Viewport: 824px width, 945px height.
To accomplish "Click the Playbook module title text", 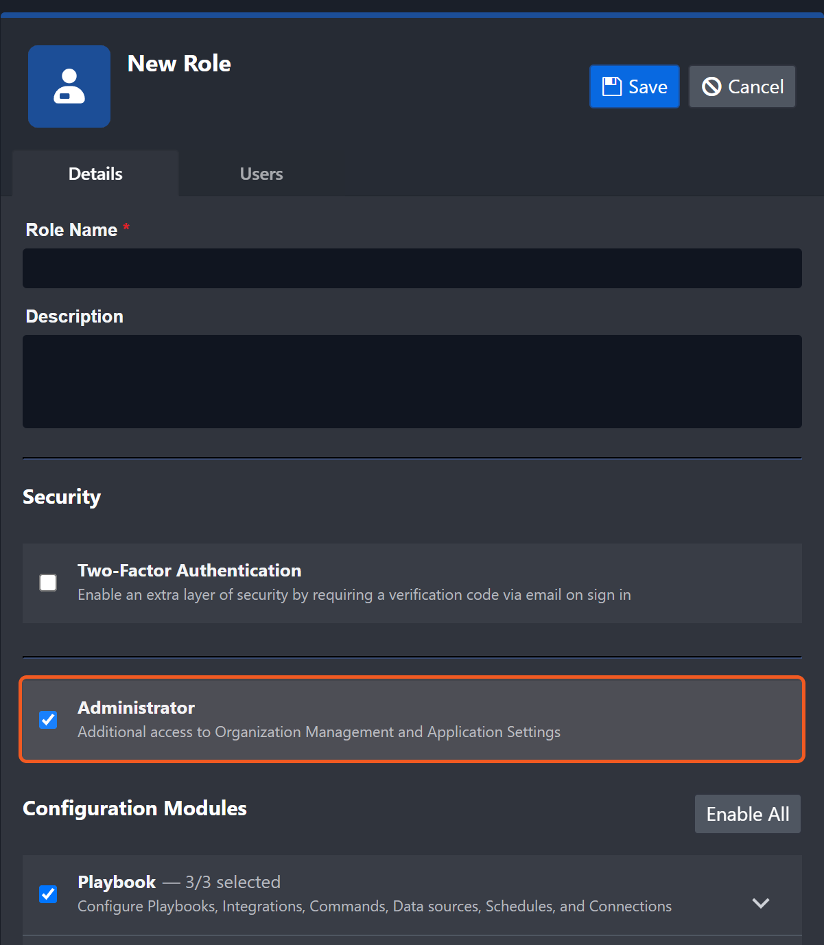I will click(x=117, y=882).
